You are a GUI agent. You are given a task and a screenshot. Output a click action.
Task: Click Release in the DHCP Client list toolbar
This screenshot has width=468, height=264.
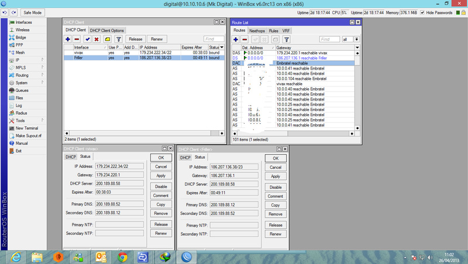click(136, 39)
